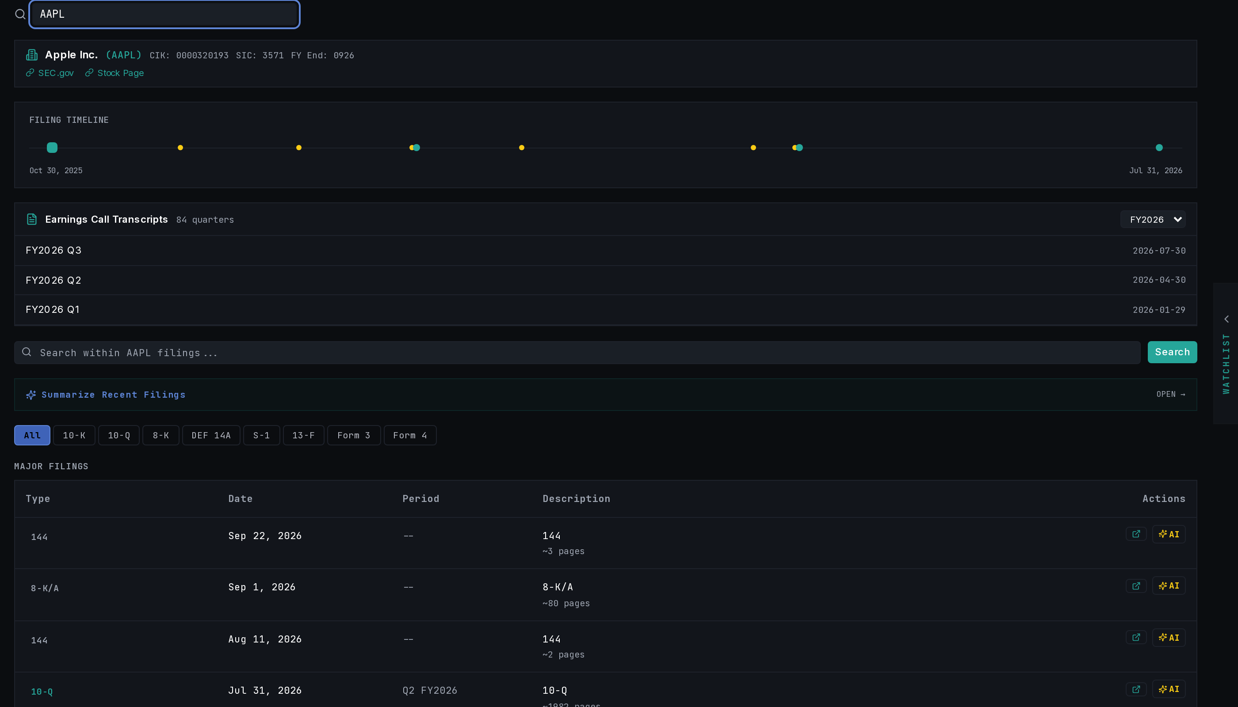The height and width of the screenshot is (707, 1238).
Task: Filter filings by S-1
Action: pos(261,436)
